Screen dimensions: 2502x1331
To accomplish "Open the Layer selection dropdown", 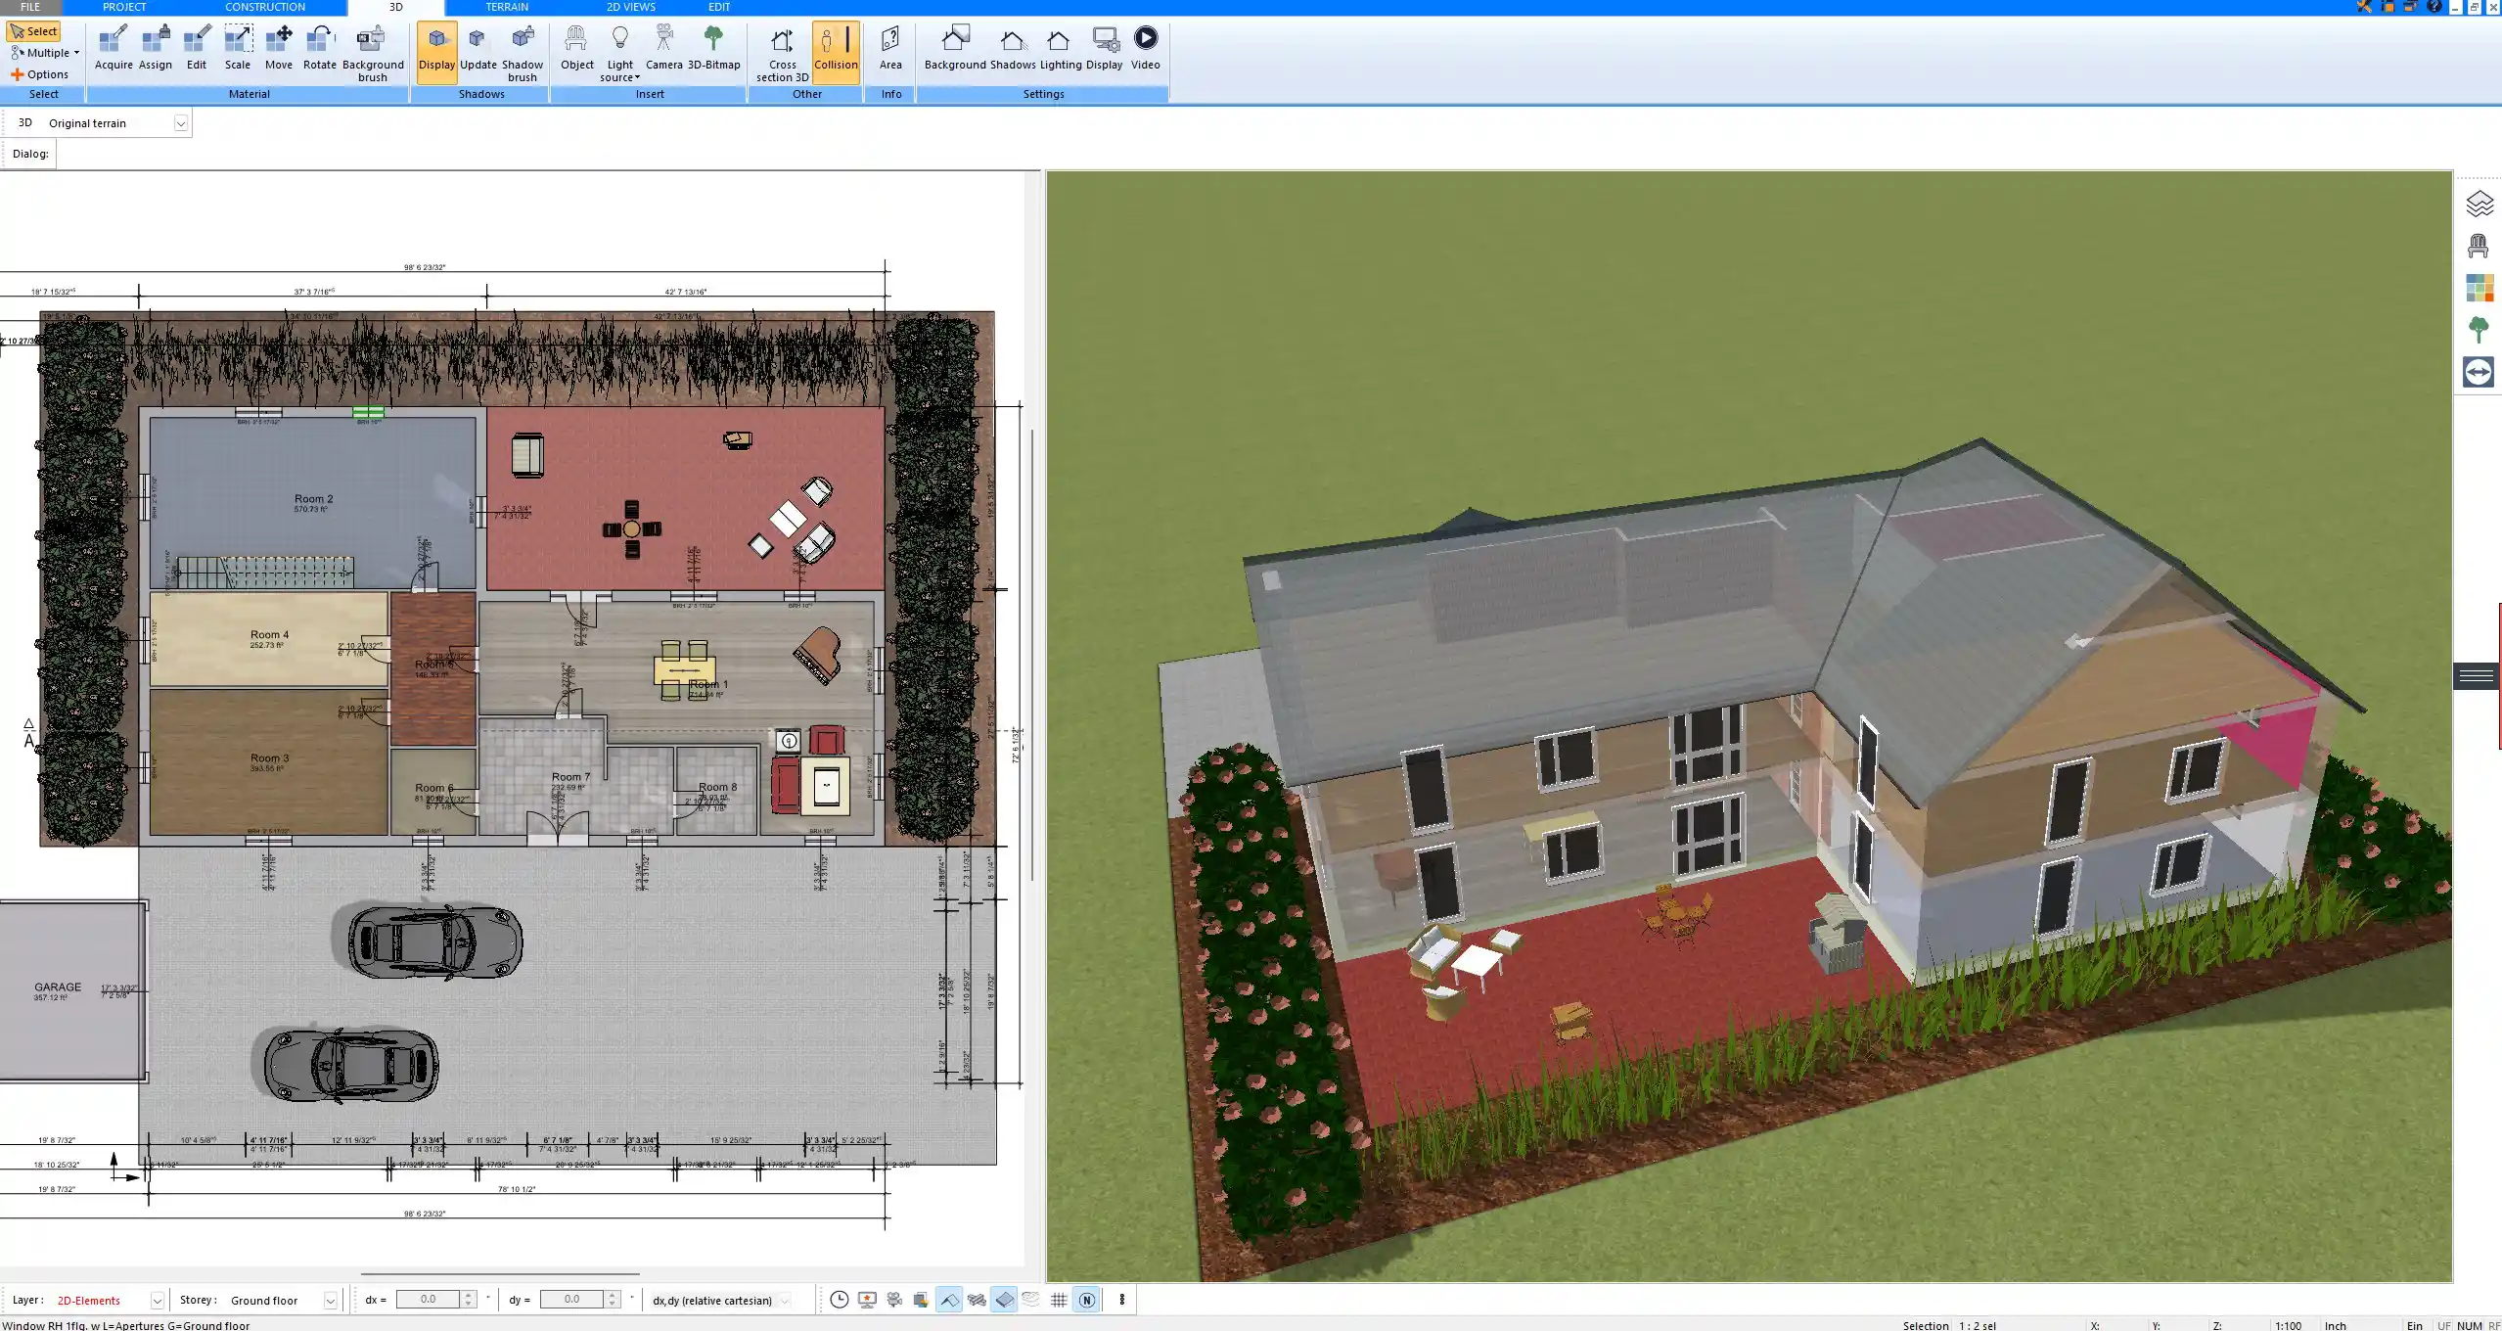I will pos(156,1300).
